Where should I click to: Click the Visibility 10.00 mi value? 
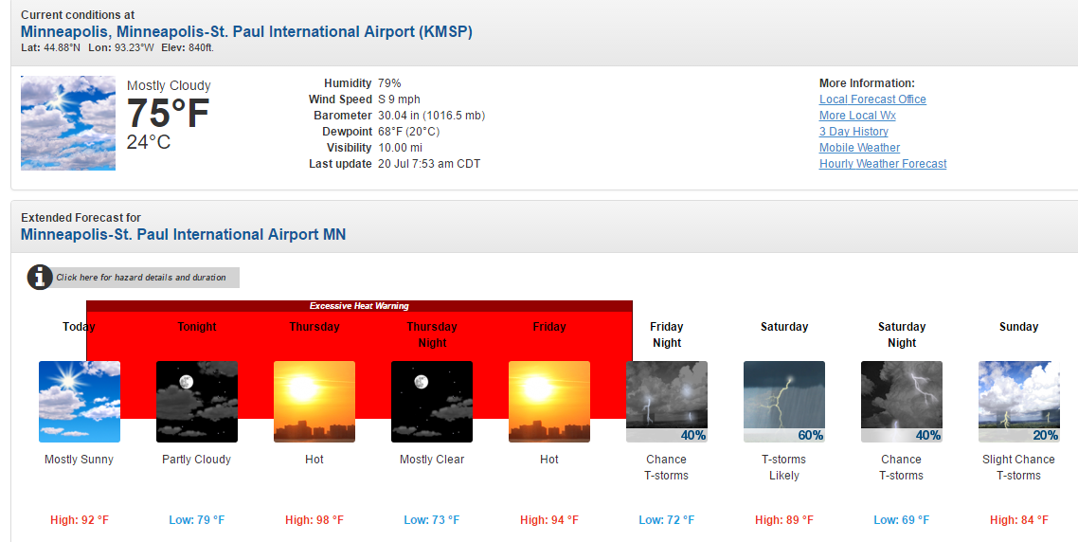tap(400, 147)
